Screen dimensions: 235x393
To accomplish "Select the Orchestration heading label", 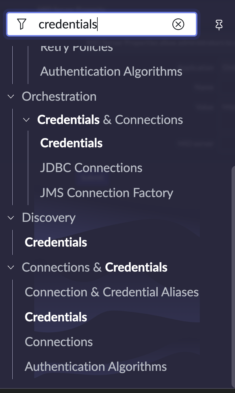I will [59, 96].
